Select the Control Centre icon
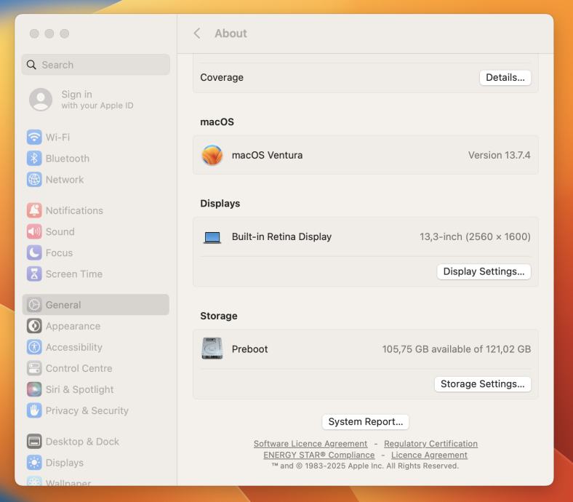573x502 pixels. [x=34, y=369]
